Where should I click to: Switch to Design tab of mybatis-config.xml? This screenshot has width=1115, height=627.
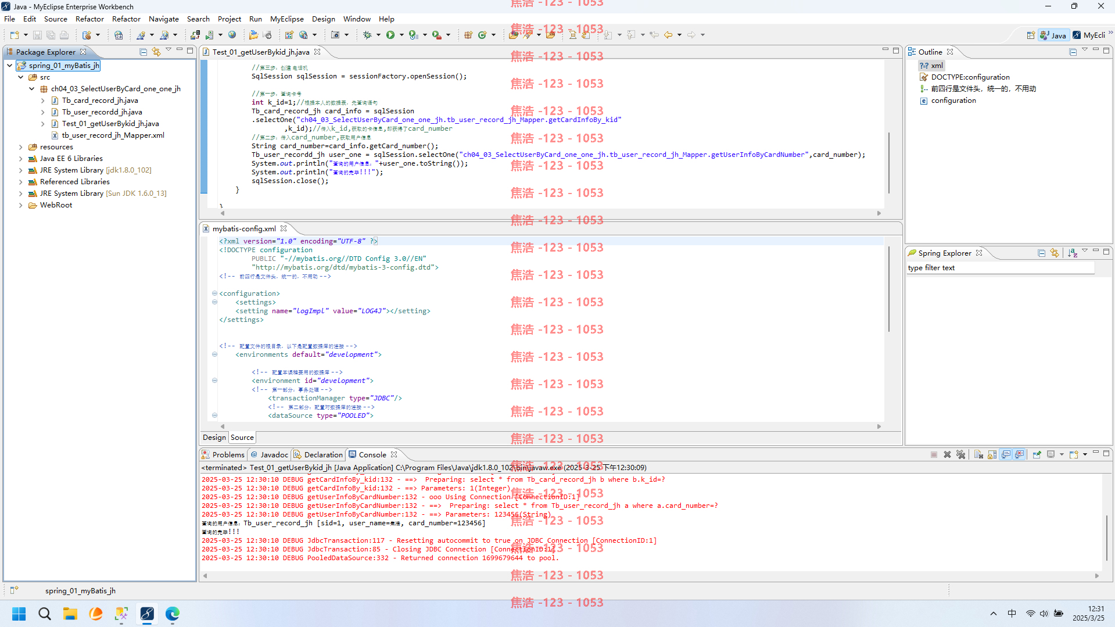point(214,438)
